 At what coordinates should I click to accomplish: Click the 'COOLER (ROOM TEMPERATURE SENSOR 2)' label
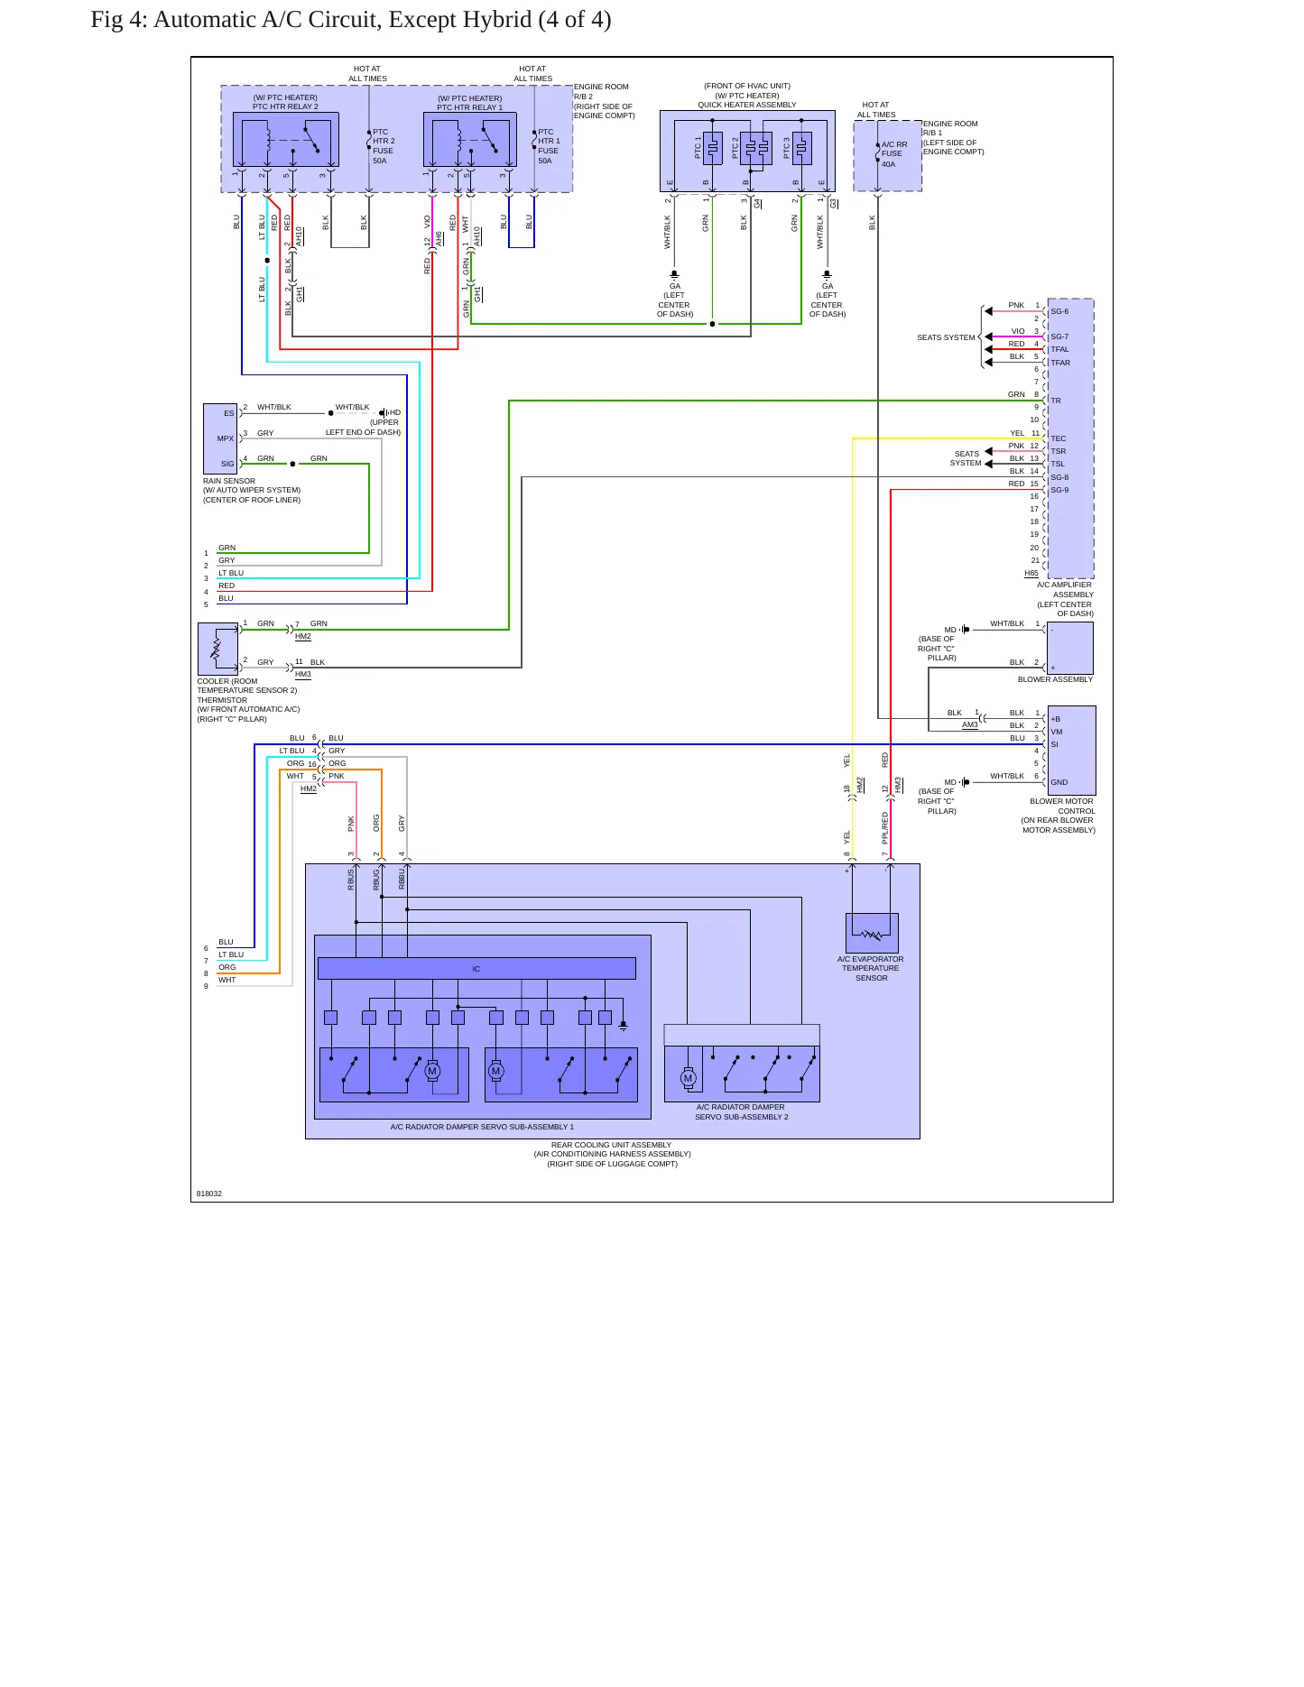(246, 686)
